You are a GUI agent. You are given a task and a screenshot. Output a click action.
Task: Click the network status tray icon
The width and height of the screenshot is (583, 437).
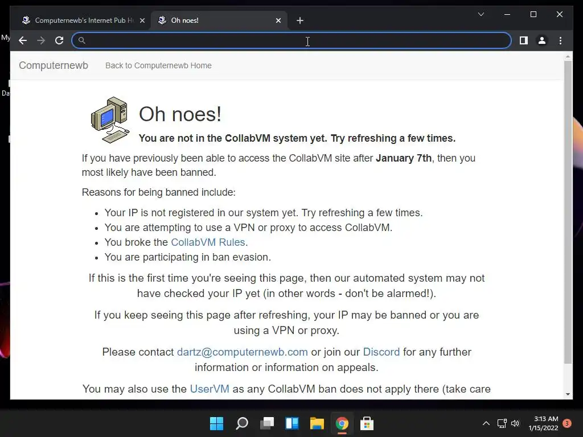(x=502, y=423)
